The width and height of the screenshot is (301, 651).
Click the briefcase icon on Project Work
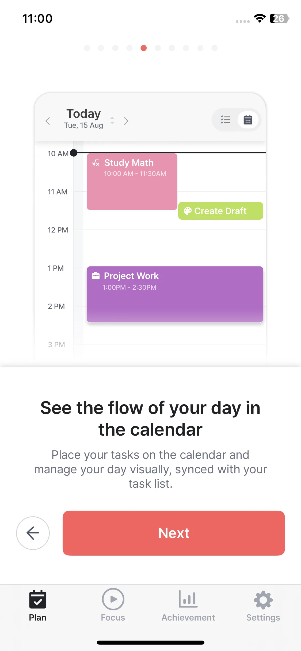96,276
